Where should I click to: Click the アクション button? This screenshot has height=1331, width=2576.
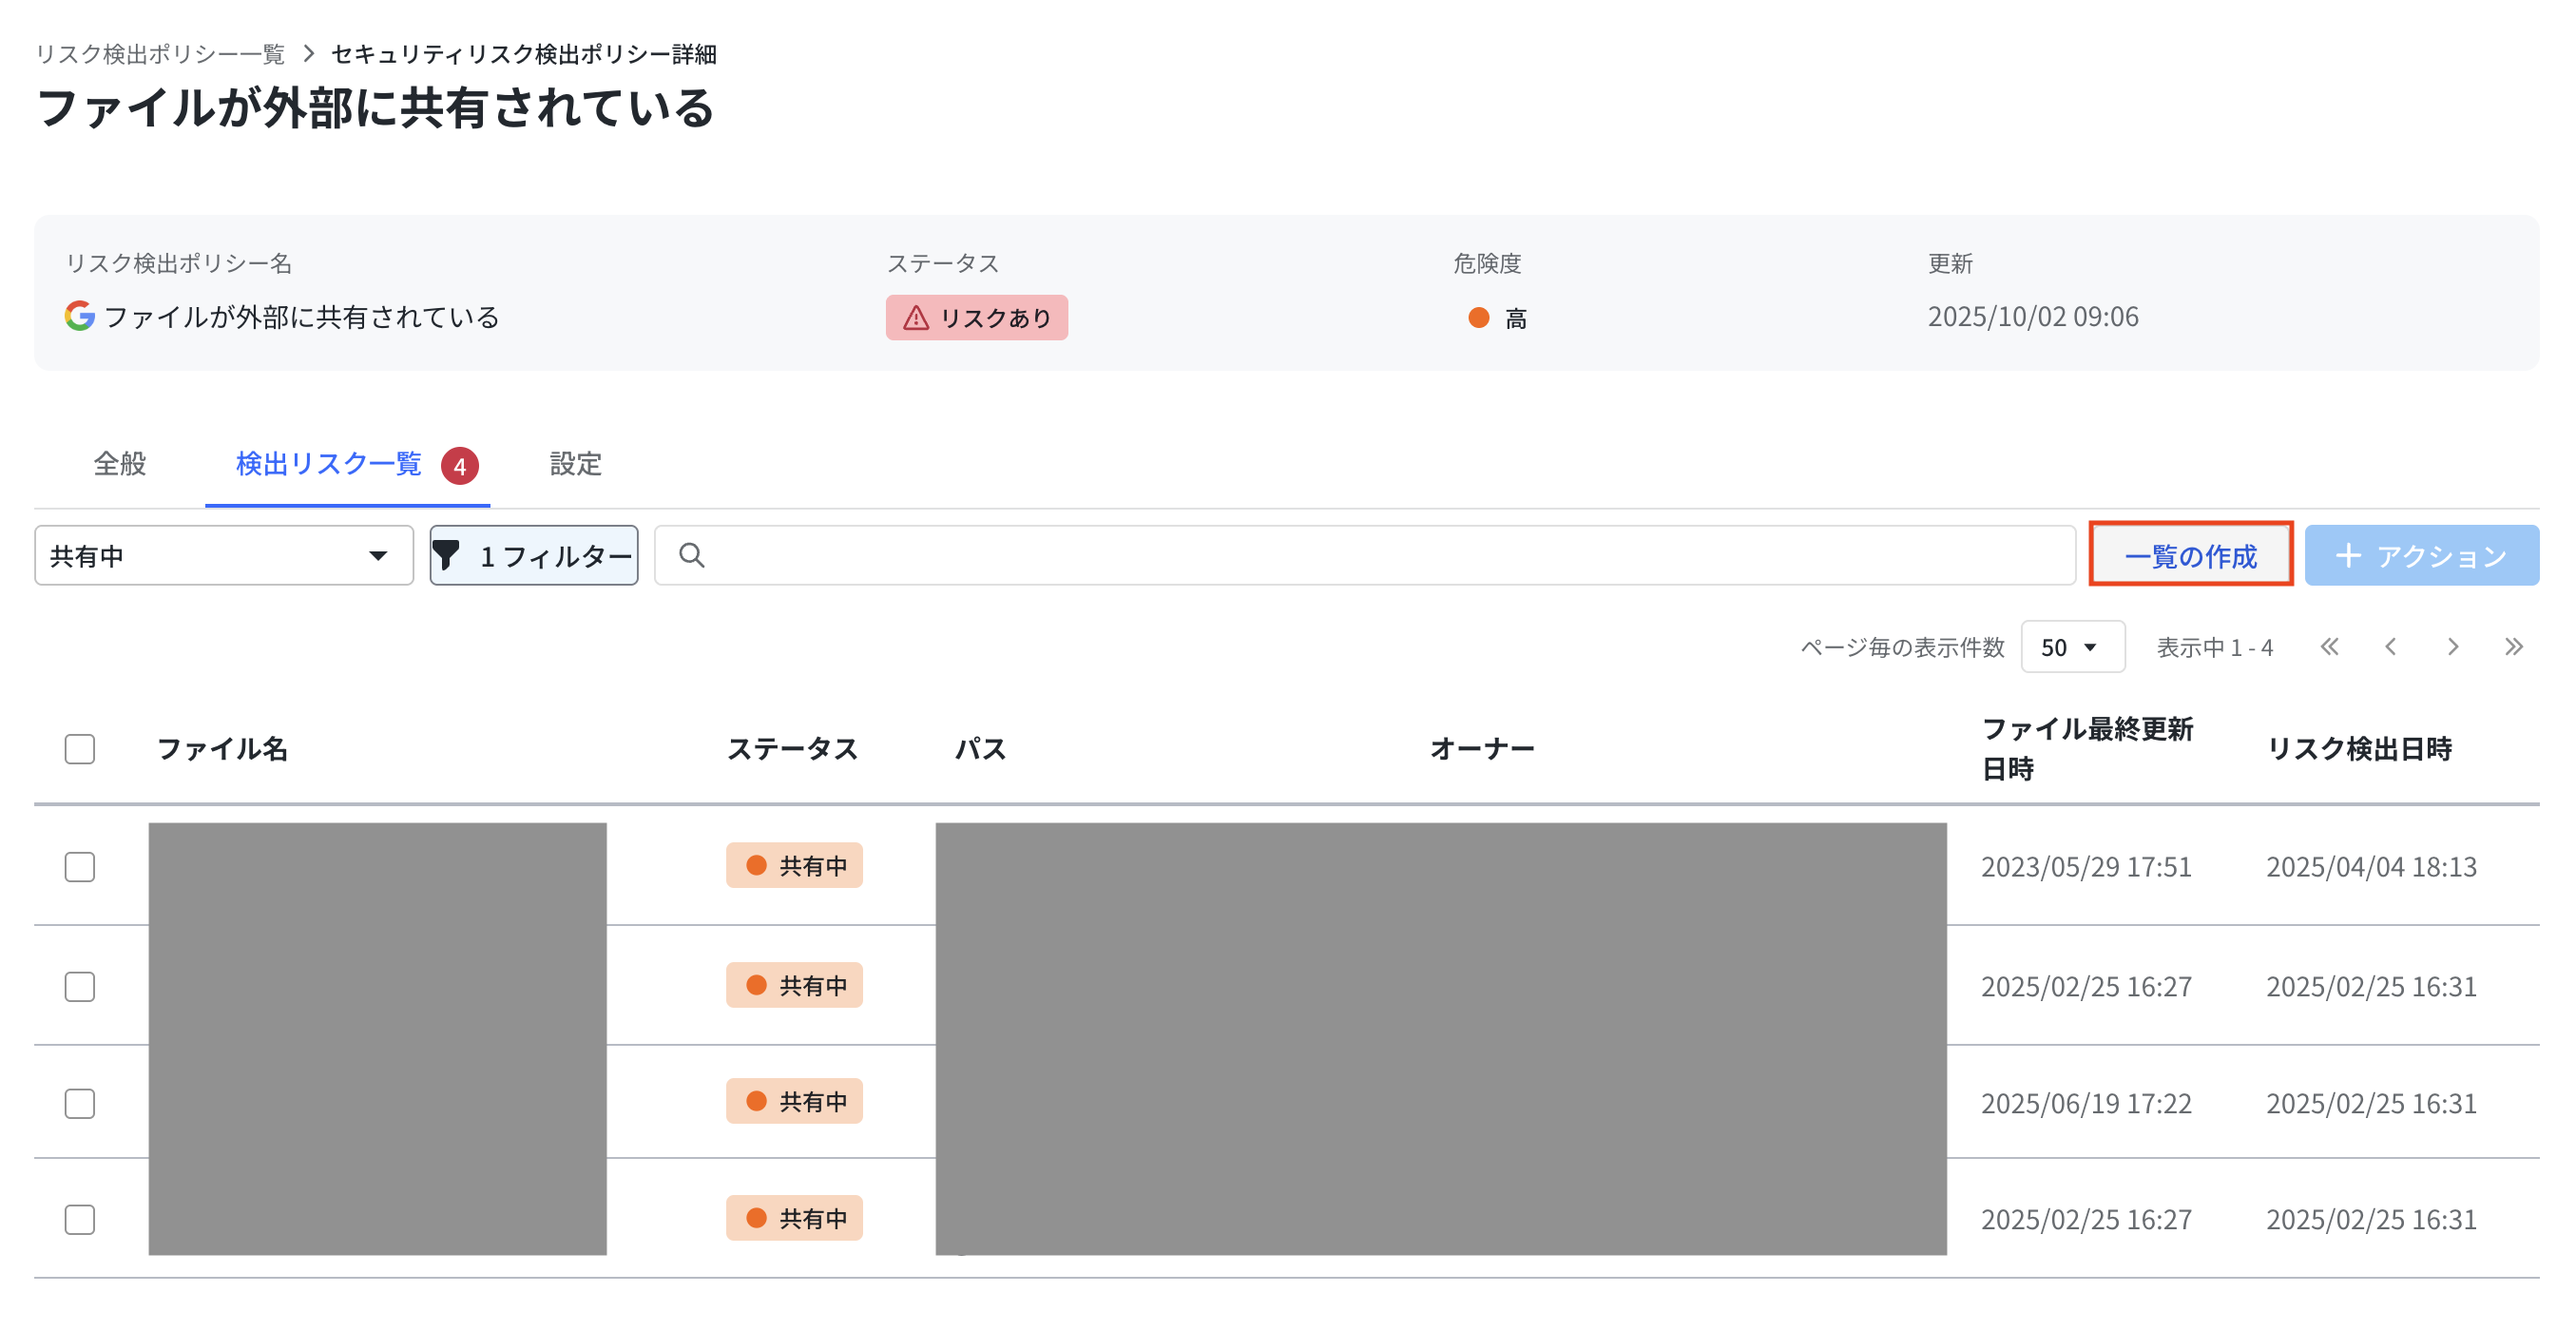pyautogui.click(x=2422, y=555)
